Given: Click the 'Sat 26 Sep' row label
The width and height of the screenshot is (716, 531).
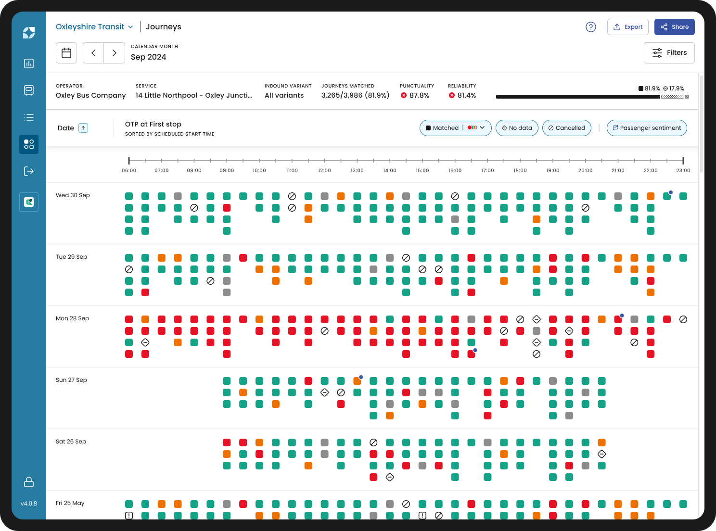Looking at the screenshot, I should pos(71,442).
